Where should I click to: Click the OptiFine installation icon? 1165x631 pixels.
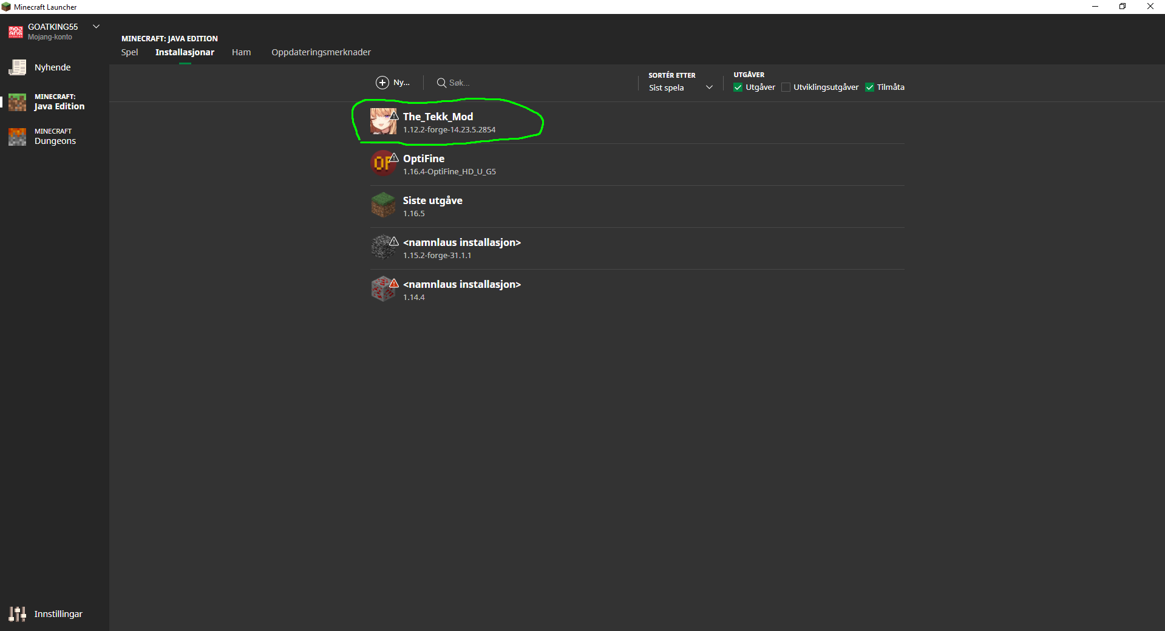pyautogui.click(x=383, y=163)
